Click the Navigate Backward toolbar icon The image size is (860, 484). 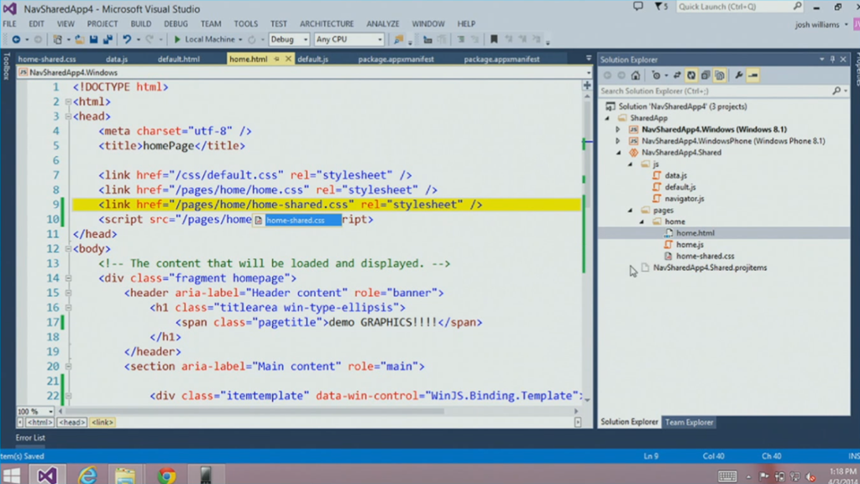coord(16,39)
